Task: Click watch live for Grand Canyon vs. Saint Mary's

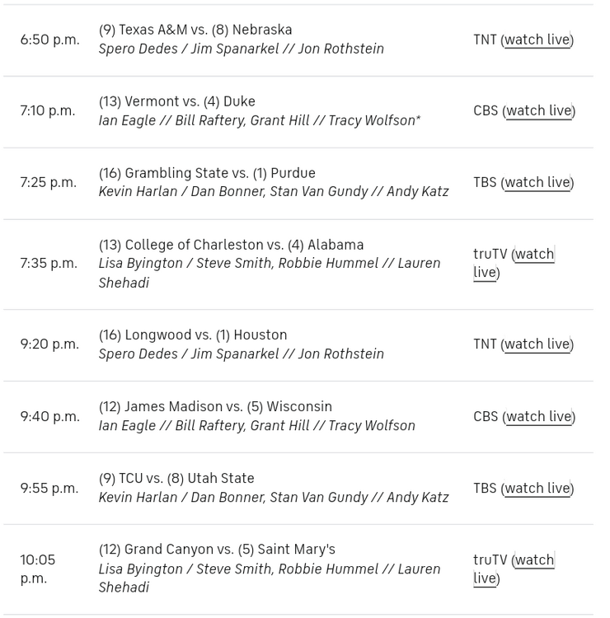Action: click(534, 560)
